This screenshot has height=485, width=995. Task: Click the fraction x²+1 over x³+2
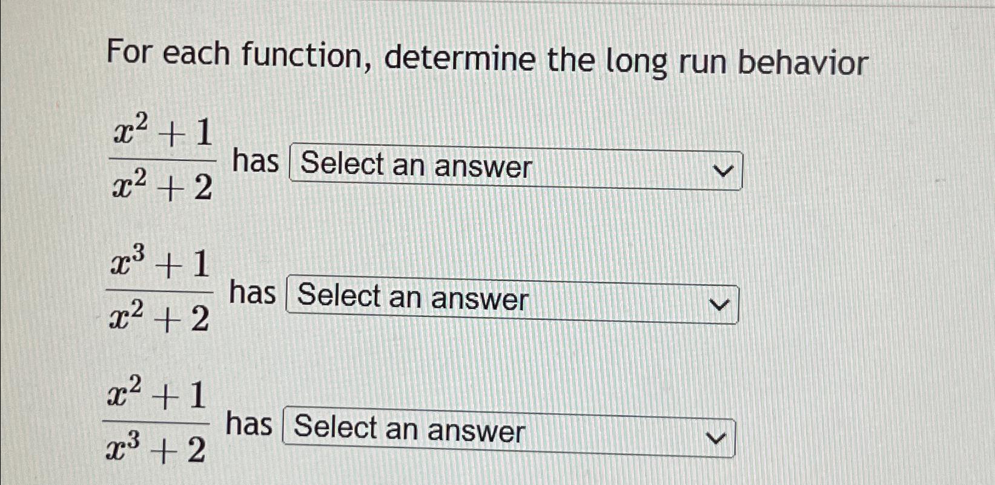tap(156, 423)
